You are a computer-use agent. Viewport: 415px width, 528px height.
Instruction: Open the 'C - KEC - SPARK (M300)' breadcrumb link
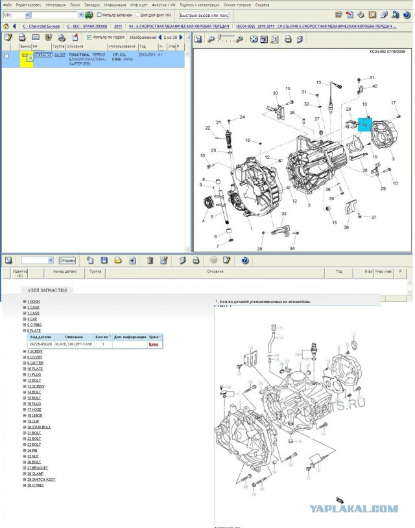[87, 27]
